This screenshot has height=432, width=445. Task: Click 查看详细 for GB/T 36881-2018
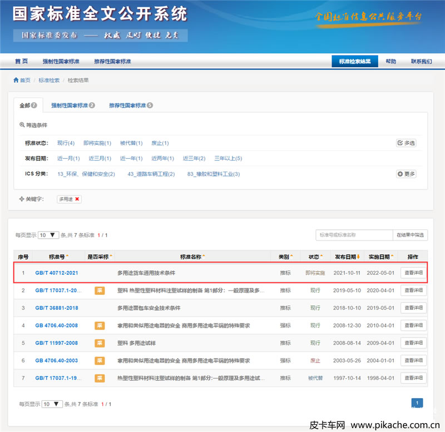coord(413,308)
